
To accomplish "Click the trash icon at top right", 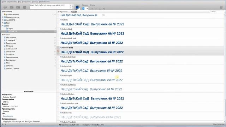I will [221, 7].
